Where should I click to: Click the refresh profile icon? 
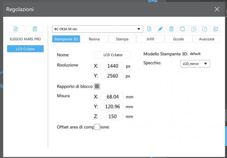click(x=182, y=29)
